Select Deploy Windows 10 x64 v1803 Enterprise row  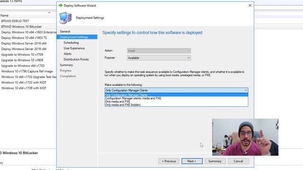point(28,32)
